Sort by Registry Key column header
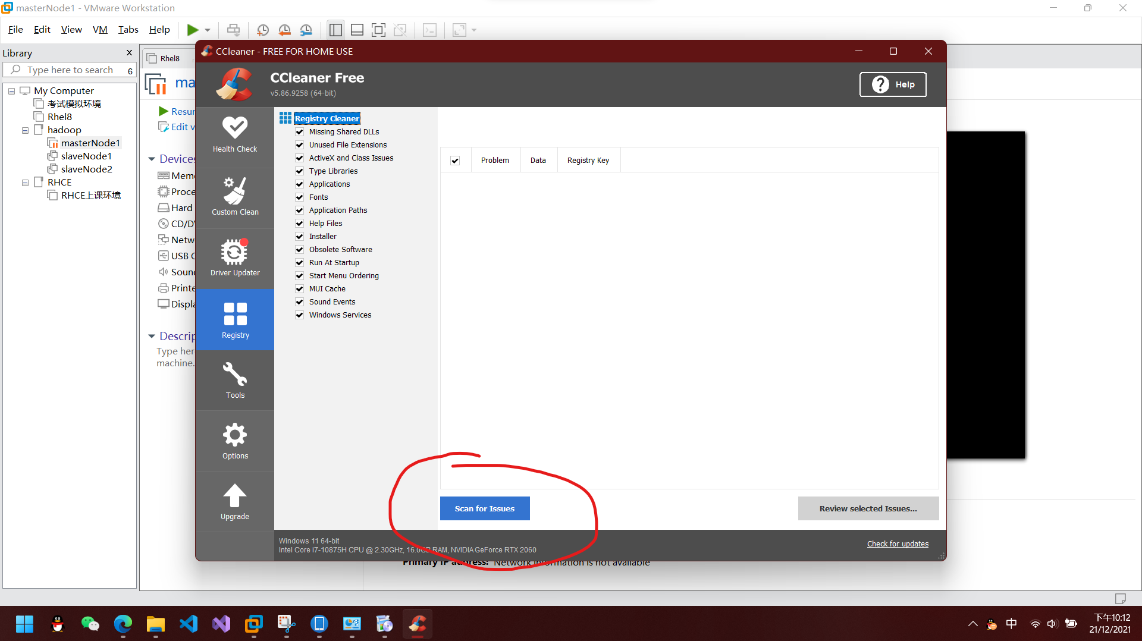 click(588, 160)
